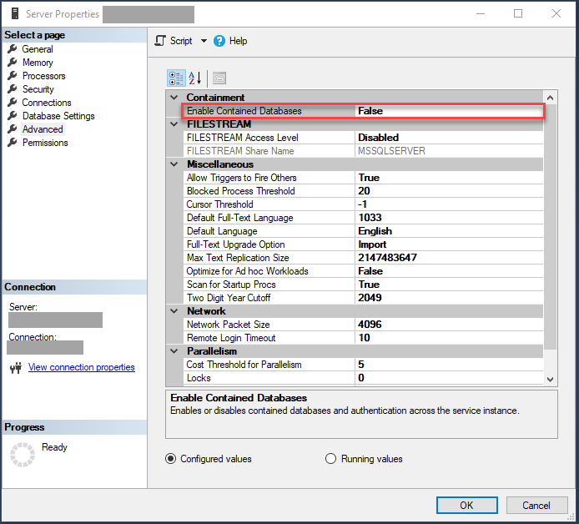Select Cursor Threshold row
Image resolution: width=579 pixels, height=524 pixels.
coord(364,204)
